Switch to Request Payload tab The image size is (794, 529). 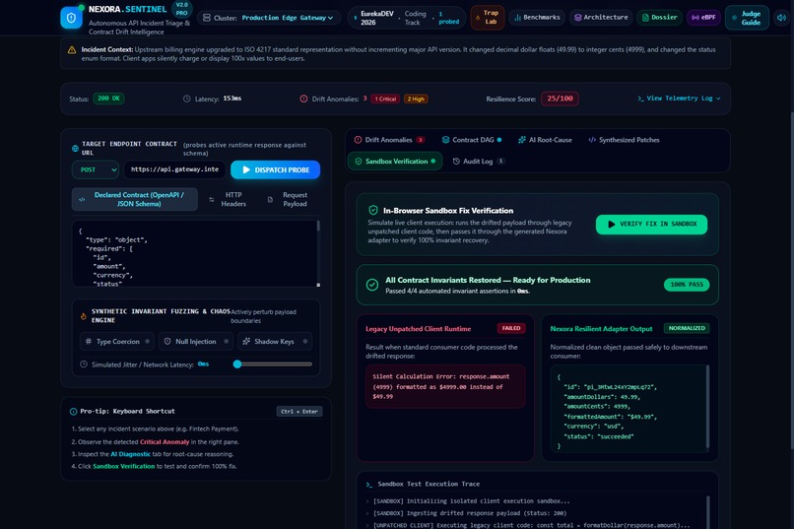[x=289, y=199]
